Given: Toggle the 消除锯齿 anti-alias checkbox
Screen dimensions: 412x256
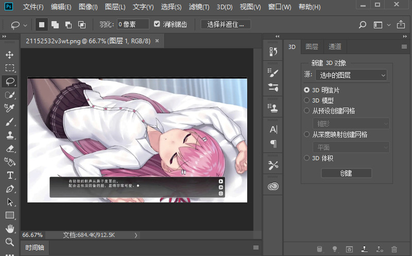Looking at the screenshot, I should point(157,24).
